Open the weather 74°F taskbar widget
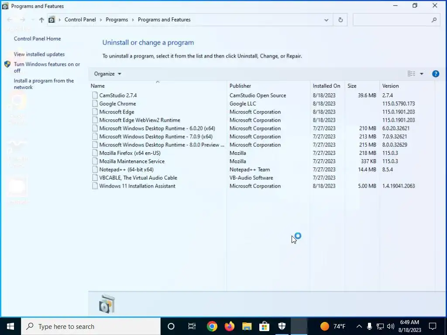 click(x=332, y=326)
